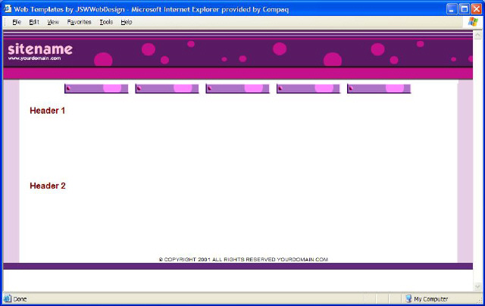The height and width of the screenshot is (306, 485).
Task: Minimize the browser window
Action: (x=449, y=9)
